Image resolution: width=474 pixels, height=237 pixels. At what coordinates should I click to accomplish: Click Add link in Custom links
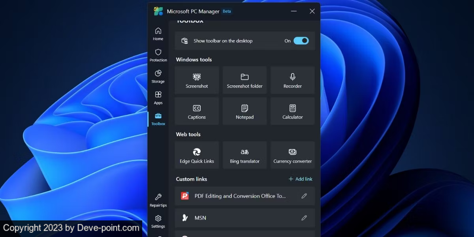(301, 179)
